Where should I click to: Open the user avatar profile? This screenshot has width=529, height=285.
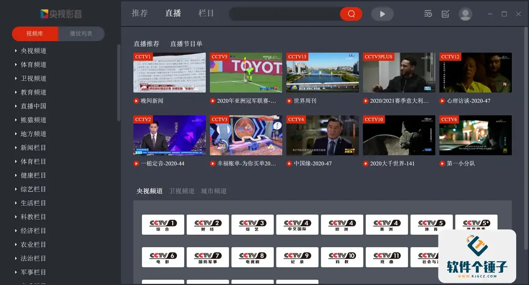(465, 14)
